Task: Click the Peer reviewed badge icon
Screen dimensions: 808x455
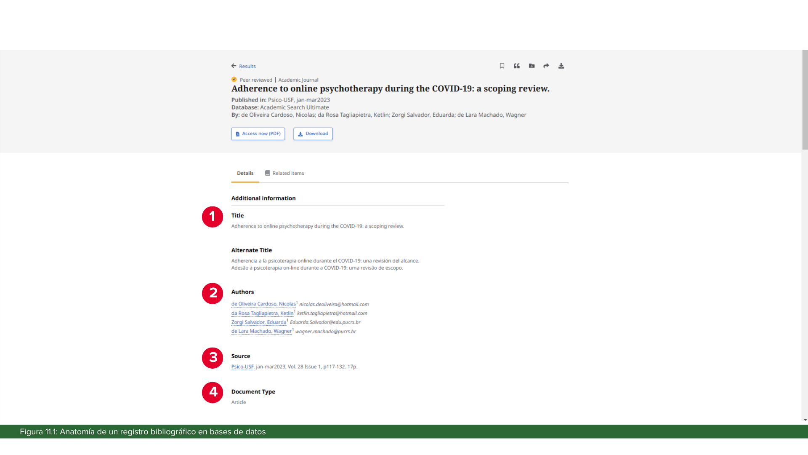Action: [234, 79]
